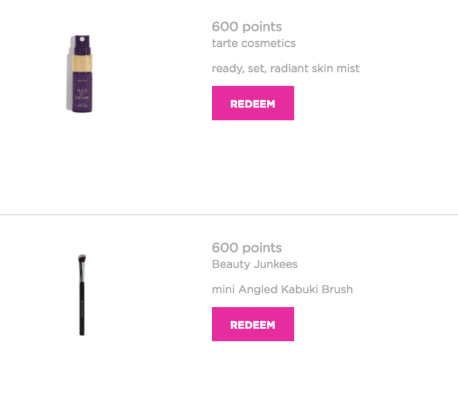Click the angled bristle head of the brush
This screenshot has width=458, height=418.
[x=82, y=258]
